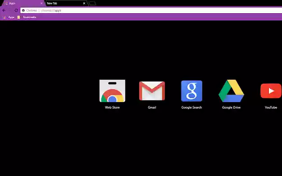Click the YouTube label text

tap(271, 107)
